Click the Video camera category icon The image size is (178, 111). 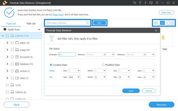[x=17, y=78]
